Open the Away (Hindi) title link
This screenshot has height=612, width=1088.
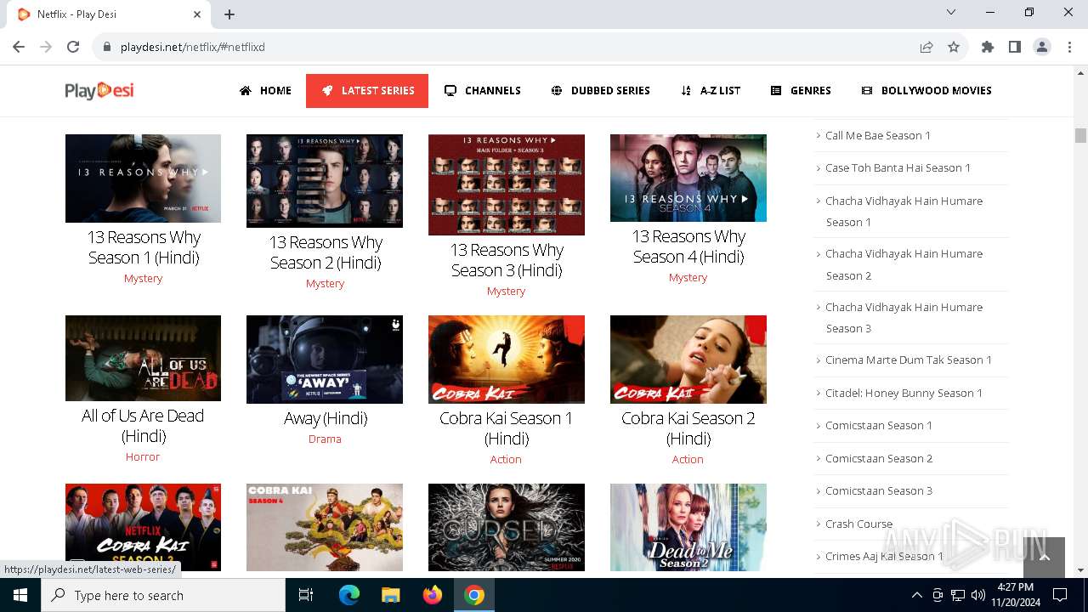(326, 418)
